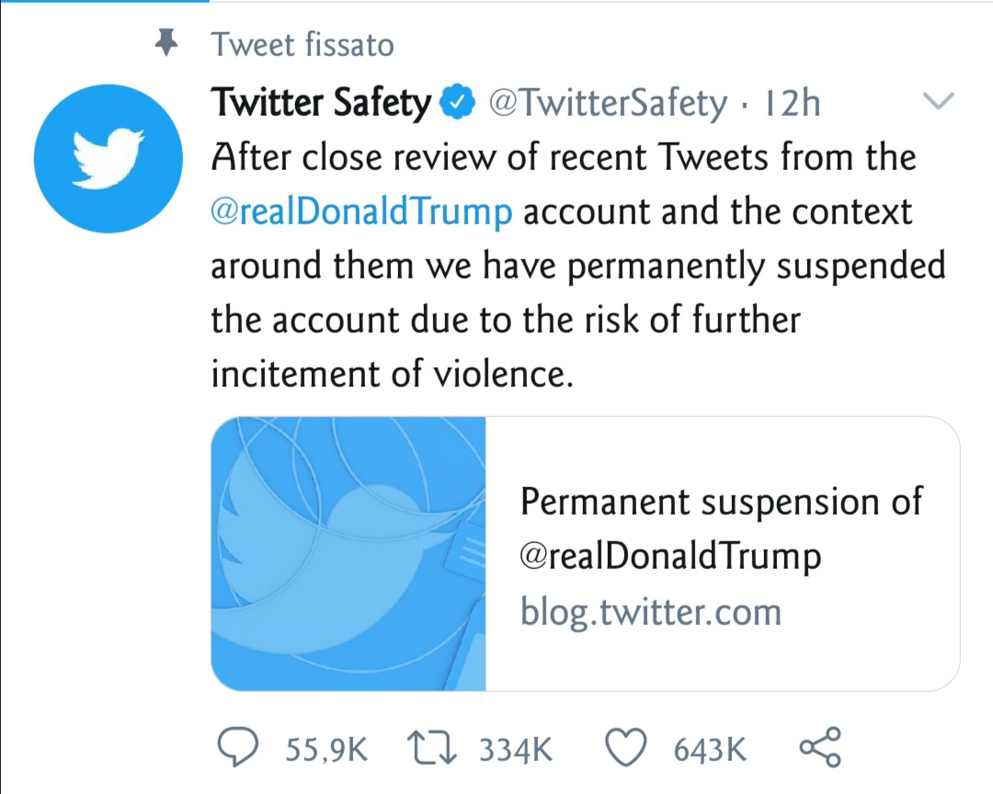Click the reply speech bubble icon
The height and width of the screenshot is (794, 993).
tap(237, 748)
